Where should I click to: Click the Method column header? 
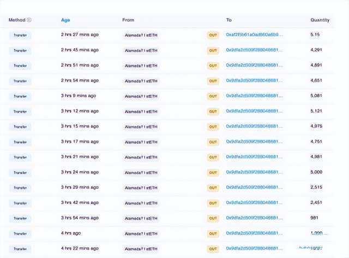point(16,20)
